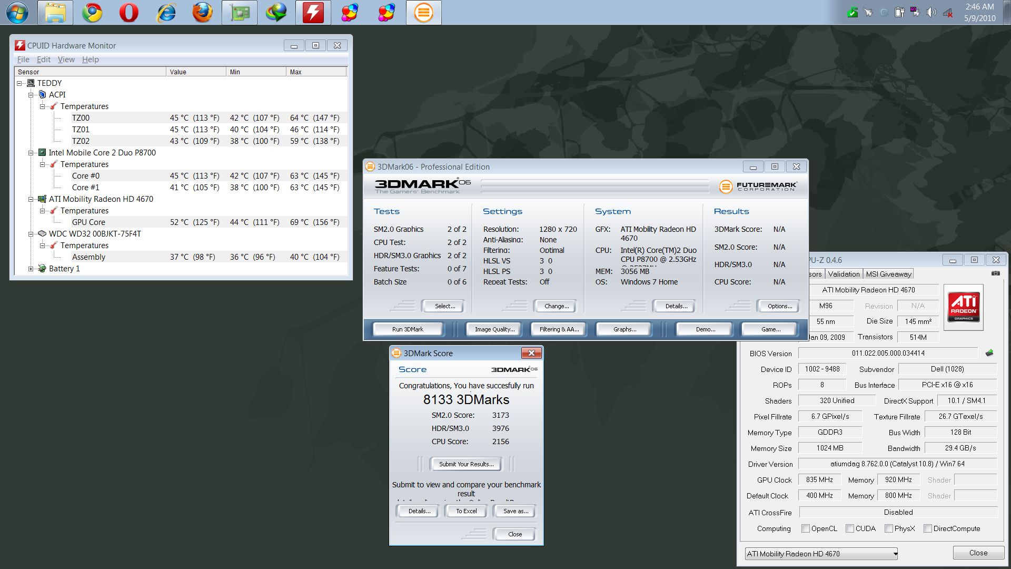Open the globe download manager taskbar icon
The height and width of the screenshot is (569, 1011).
tap(276, 13)
